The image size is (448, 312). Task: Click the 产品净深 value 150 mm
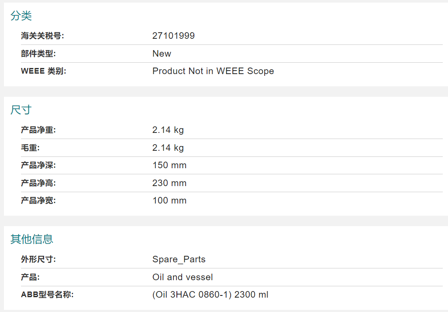[x=169, y=165]
